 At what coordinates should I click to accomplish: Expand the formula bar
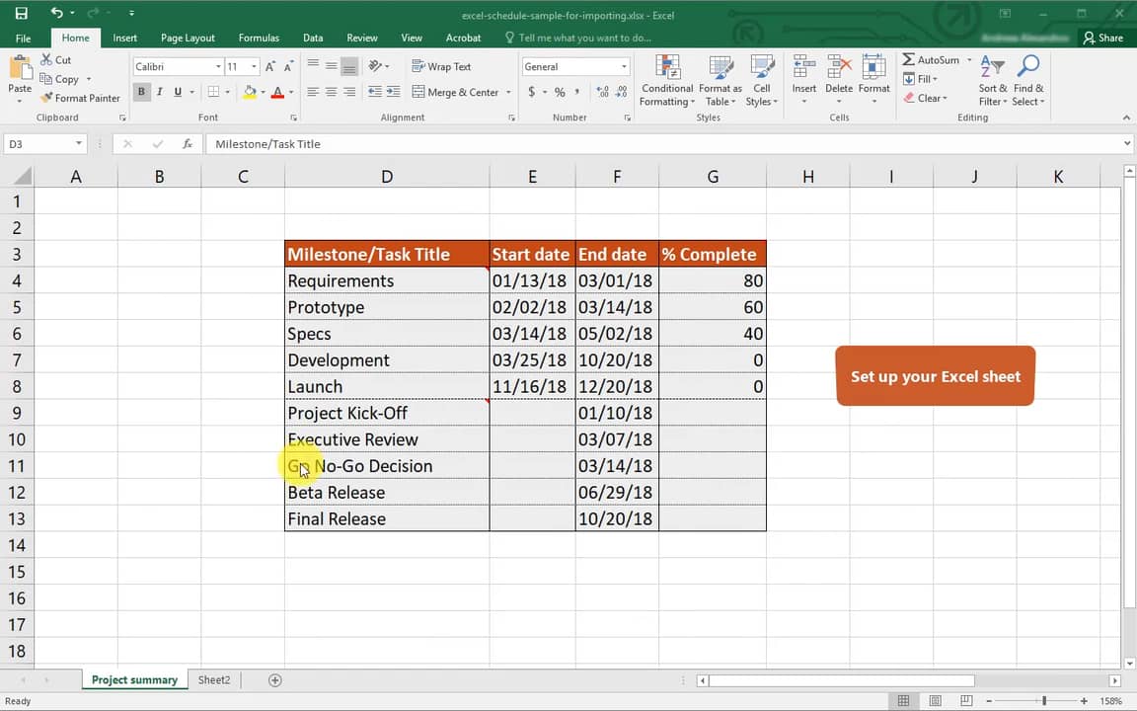(x=1127, y=143)
